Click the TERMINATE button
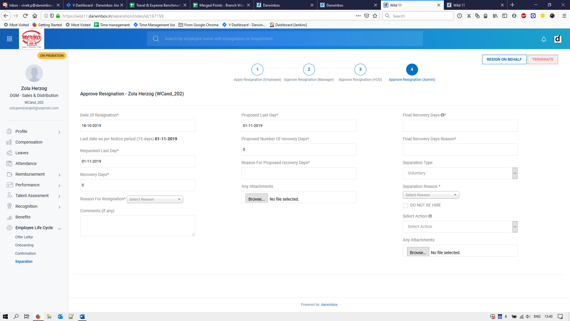570x321 pixels. coord(542,59)
